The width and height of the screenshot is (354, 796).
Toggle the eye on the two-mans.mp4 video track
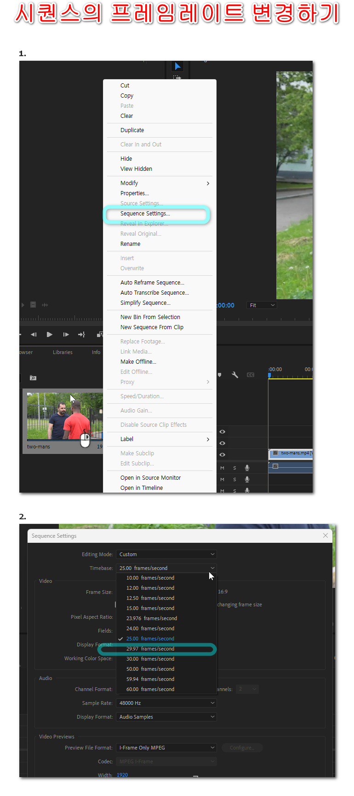223,454
